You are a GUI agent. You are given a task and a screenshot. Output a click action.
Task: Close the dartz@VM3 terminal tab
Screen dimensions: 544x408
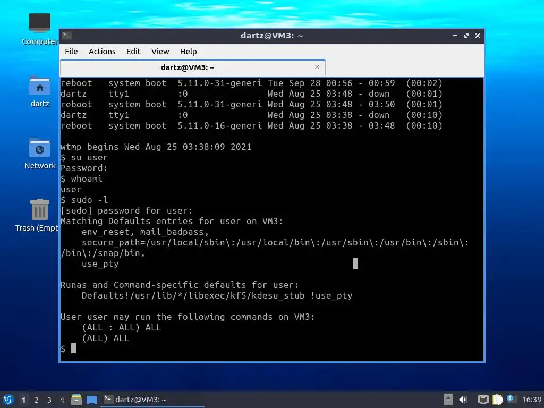317,67
